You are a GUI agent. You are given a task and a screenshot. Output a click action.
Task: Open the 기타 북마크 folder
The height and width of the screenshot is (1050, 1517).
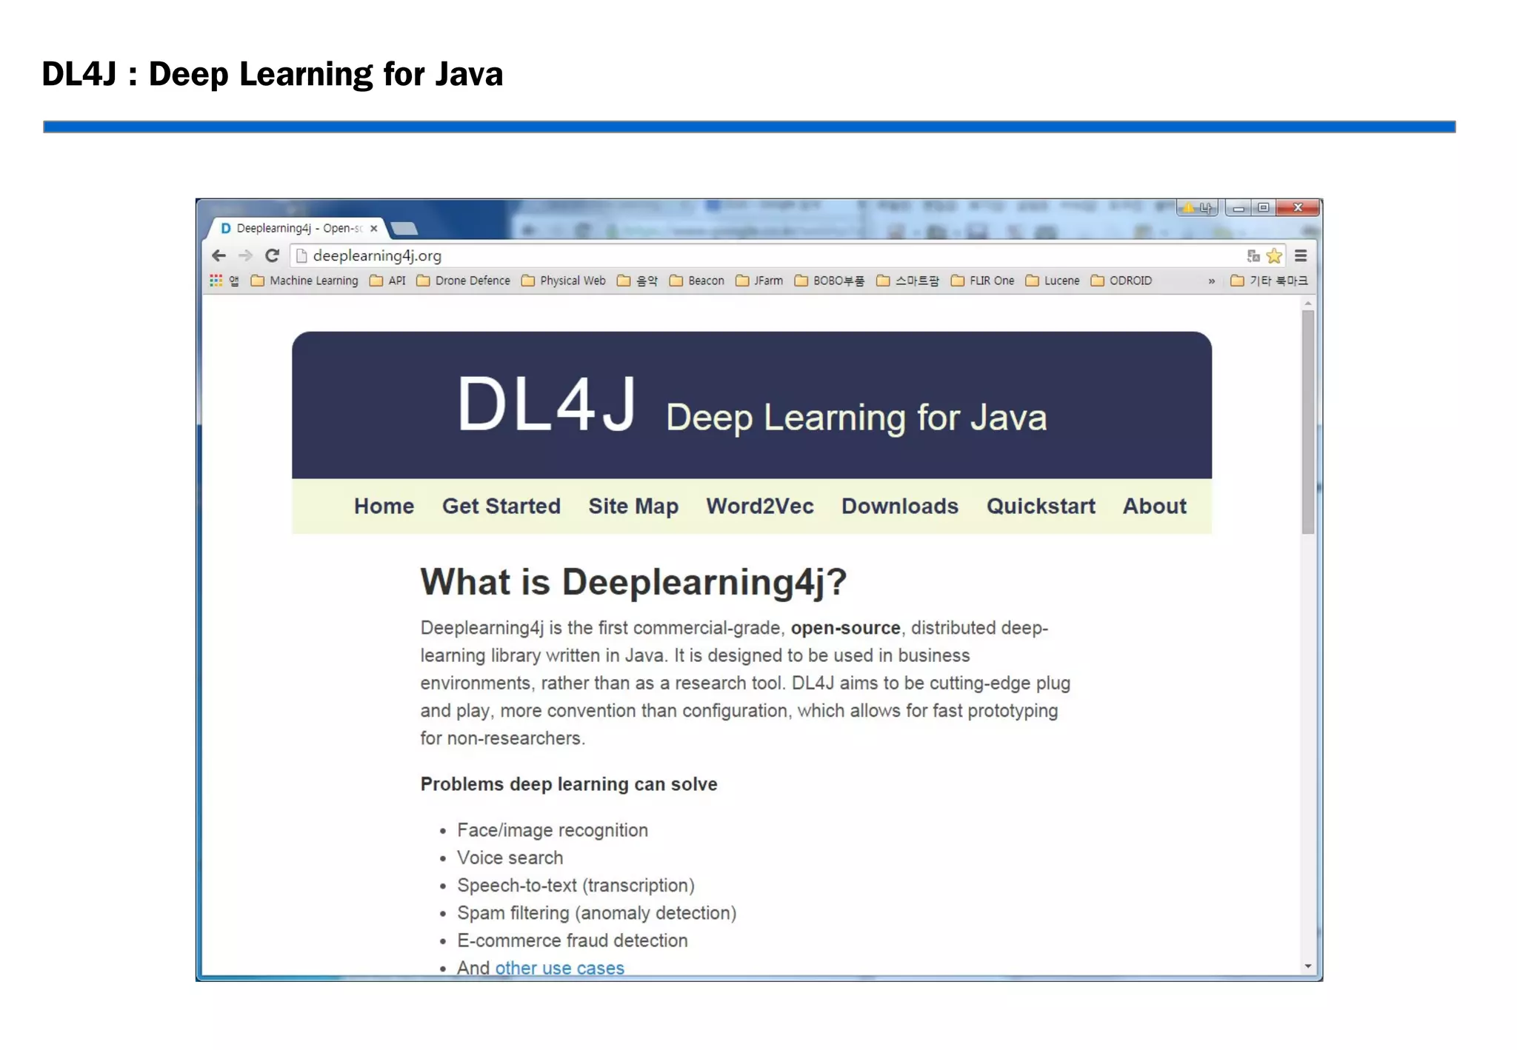coord(1270,281)
